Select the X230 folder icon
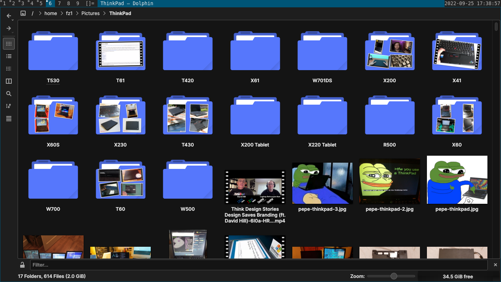Screen dimensions: 501x282 tap(120, 115)
